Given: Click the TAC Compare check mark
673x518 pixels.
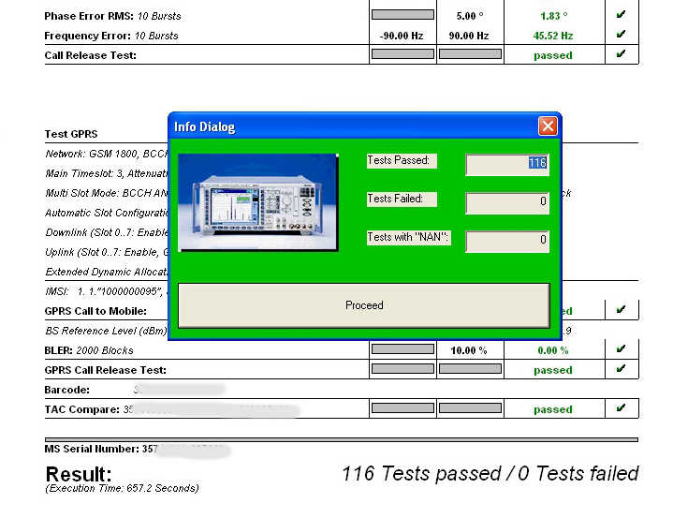Looking at the screenshot, I should tap(620, 408).
